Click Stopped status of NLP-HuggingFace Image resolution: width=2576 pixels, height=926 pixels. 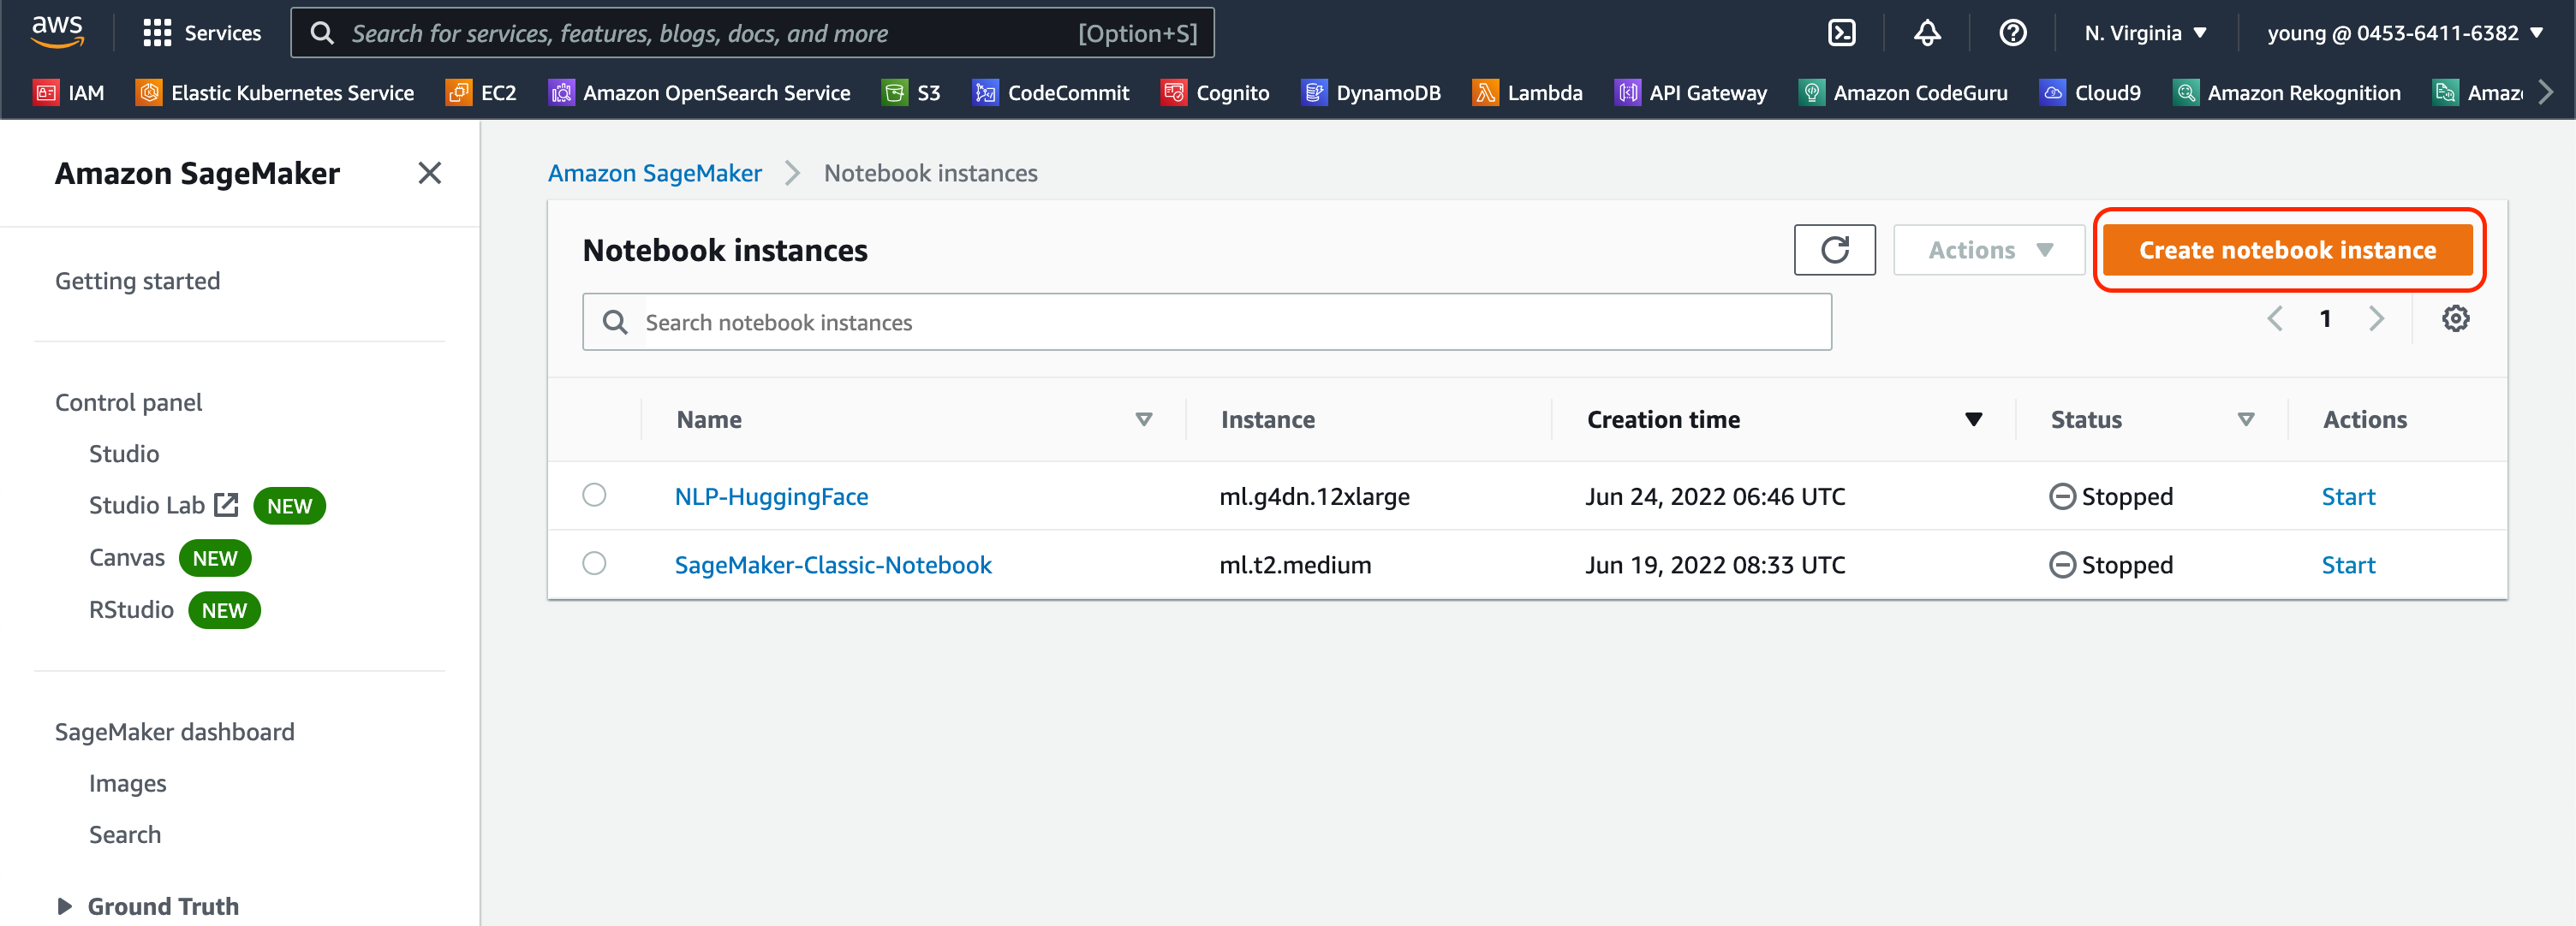[2111, 496]
